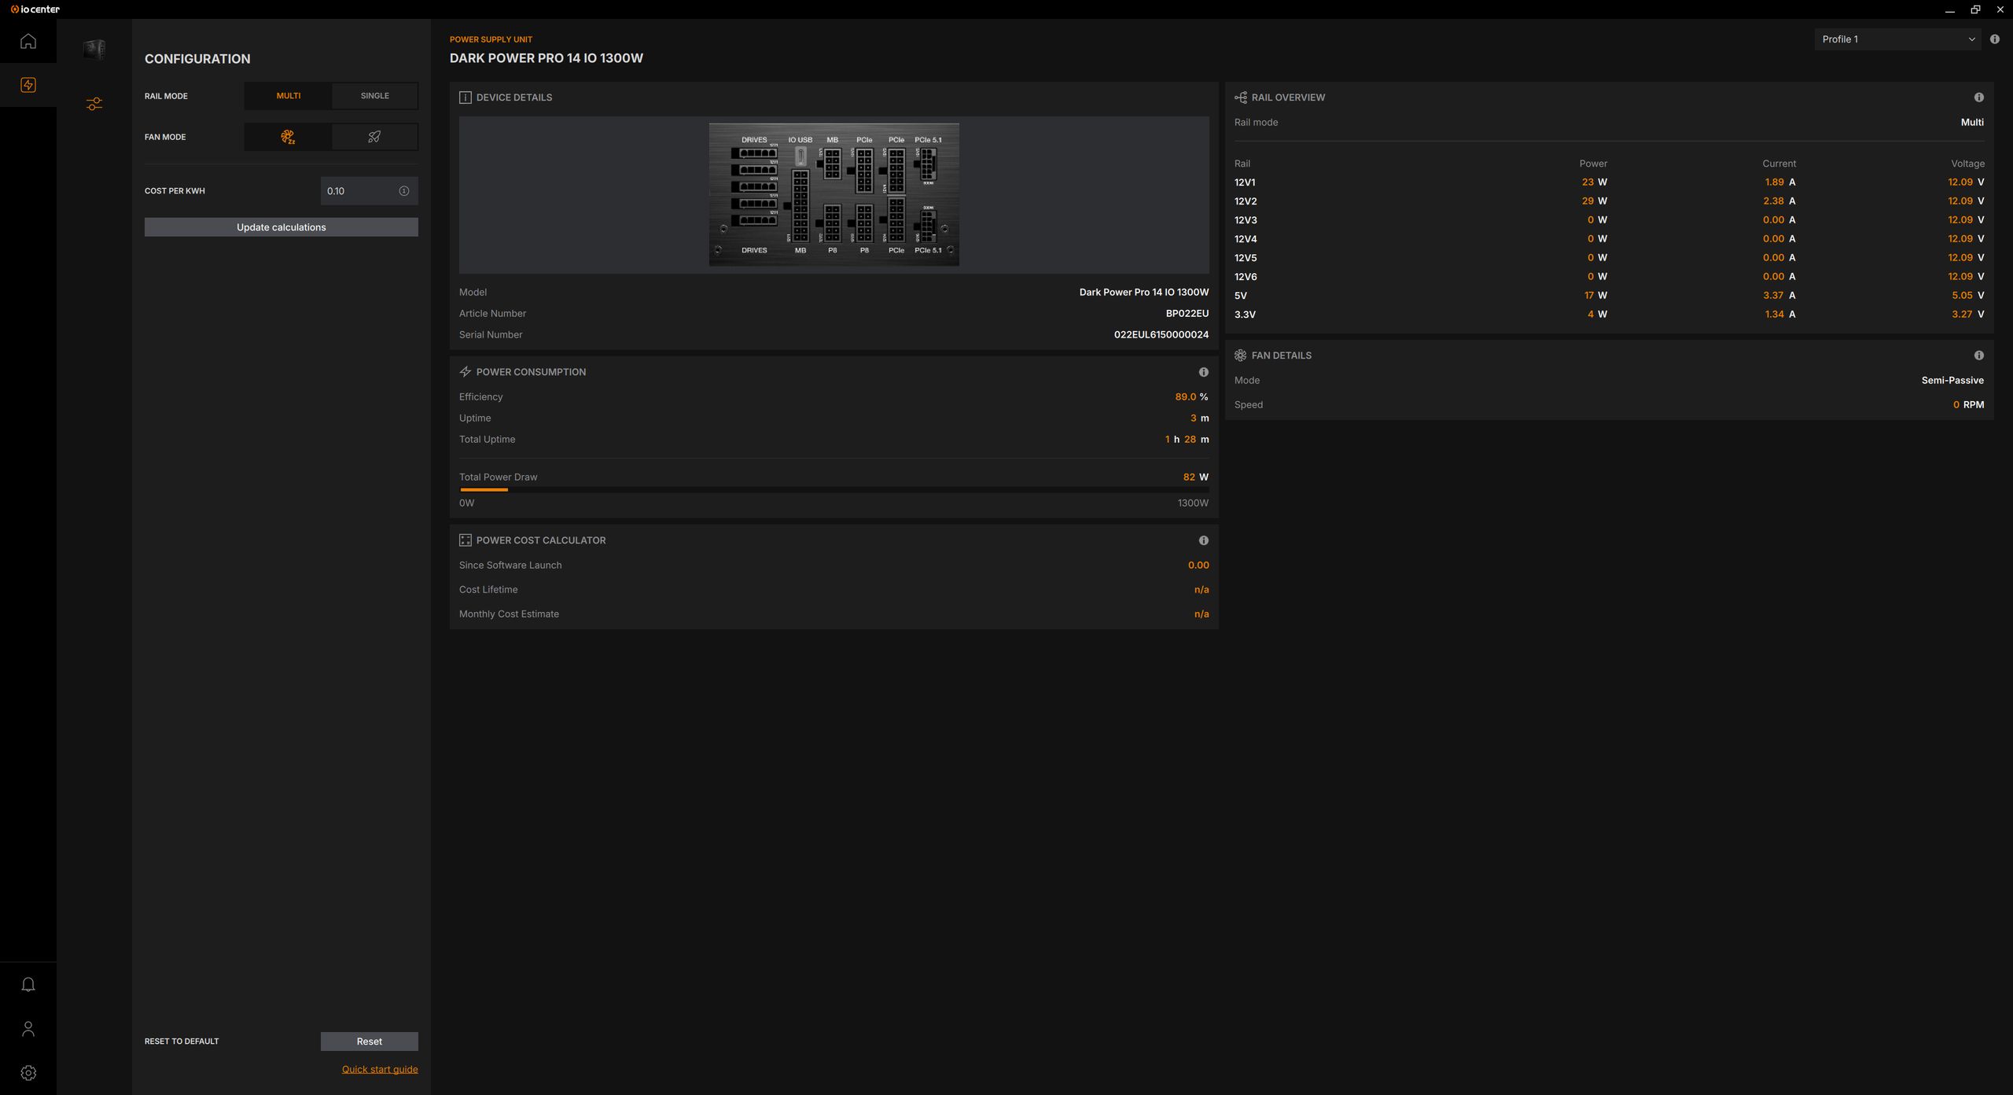Open the configuration sliders icon
This screenshot has height=1095, width=2013.
pos(94,104)
